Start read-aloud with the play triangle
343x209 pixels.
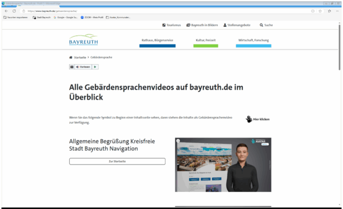click(95, 67)
